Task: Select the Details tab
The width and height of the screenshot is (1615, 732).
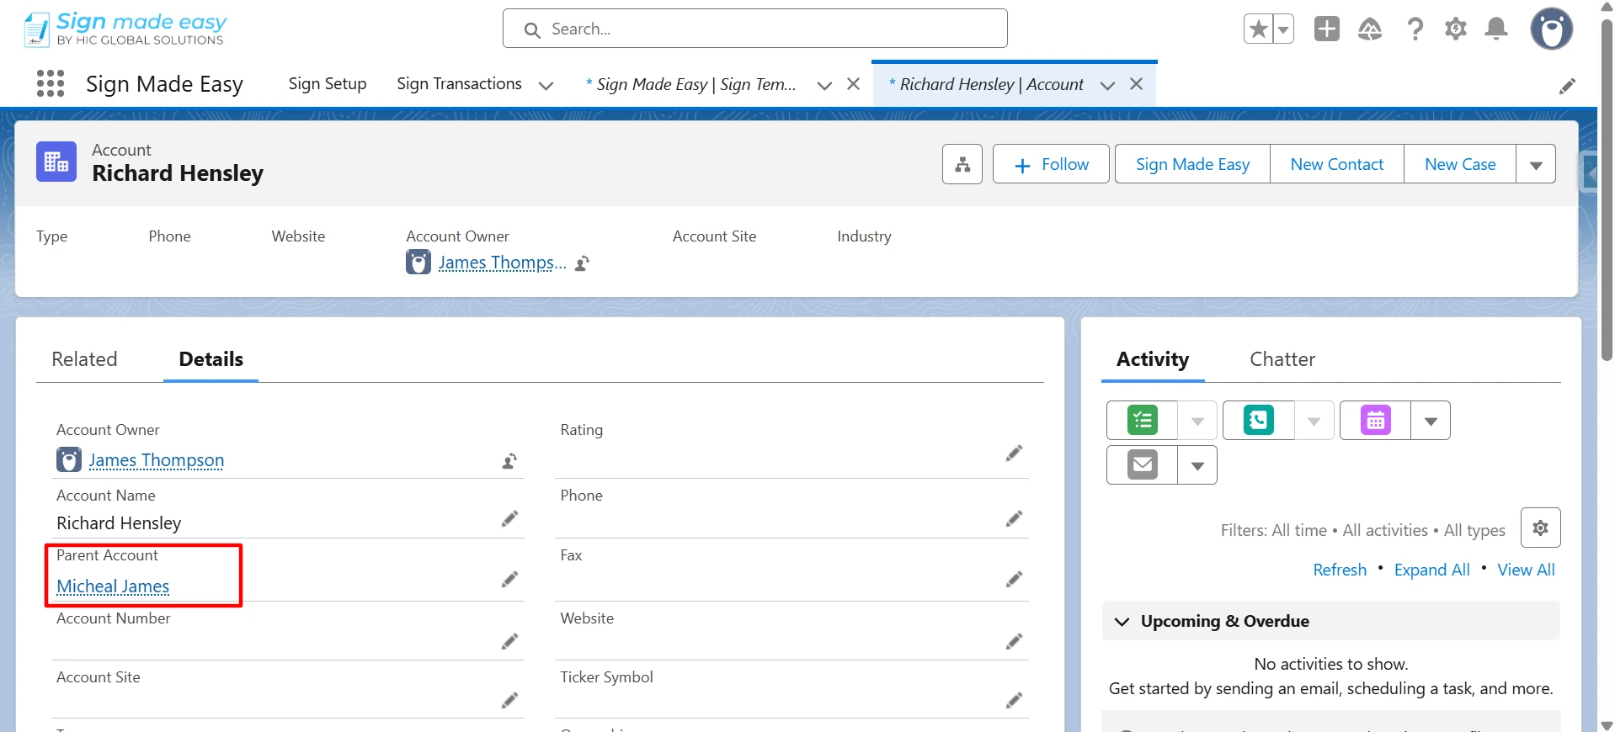Action: tap(211, 359)
